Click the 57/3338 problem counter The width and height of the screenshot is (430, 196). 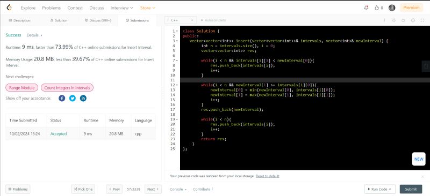(133, 189)
